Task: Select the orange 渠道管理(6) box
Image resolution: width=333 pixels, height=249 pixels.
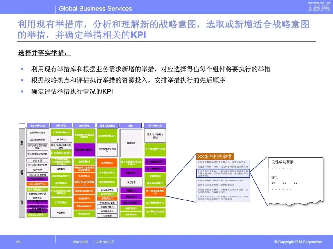Action: click(84, 176)
